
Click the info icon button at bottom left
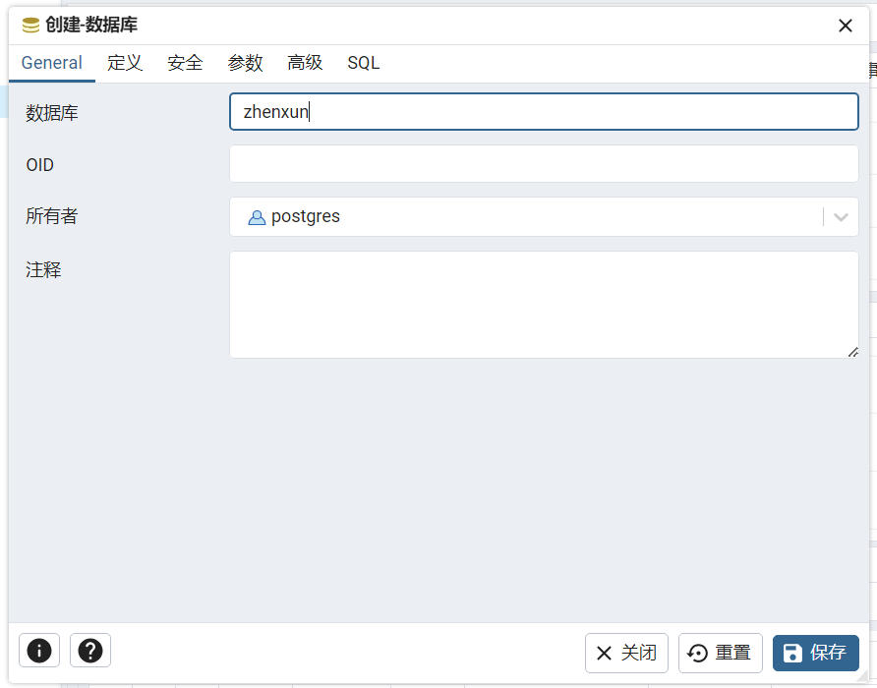[39, 651]
